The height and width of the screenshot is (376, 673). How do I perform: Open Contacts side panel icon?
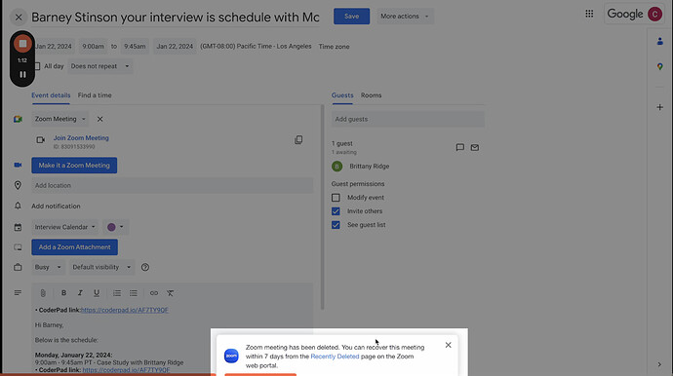click(x=659, y=42)
